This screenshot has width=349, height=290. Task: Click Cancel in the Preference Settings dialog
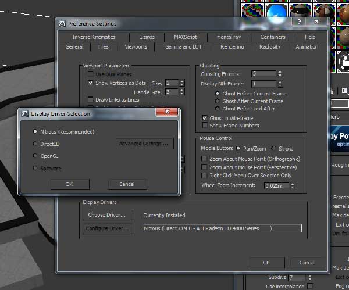[x=307, y=263]
